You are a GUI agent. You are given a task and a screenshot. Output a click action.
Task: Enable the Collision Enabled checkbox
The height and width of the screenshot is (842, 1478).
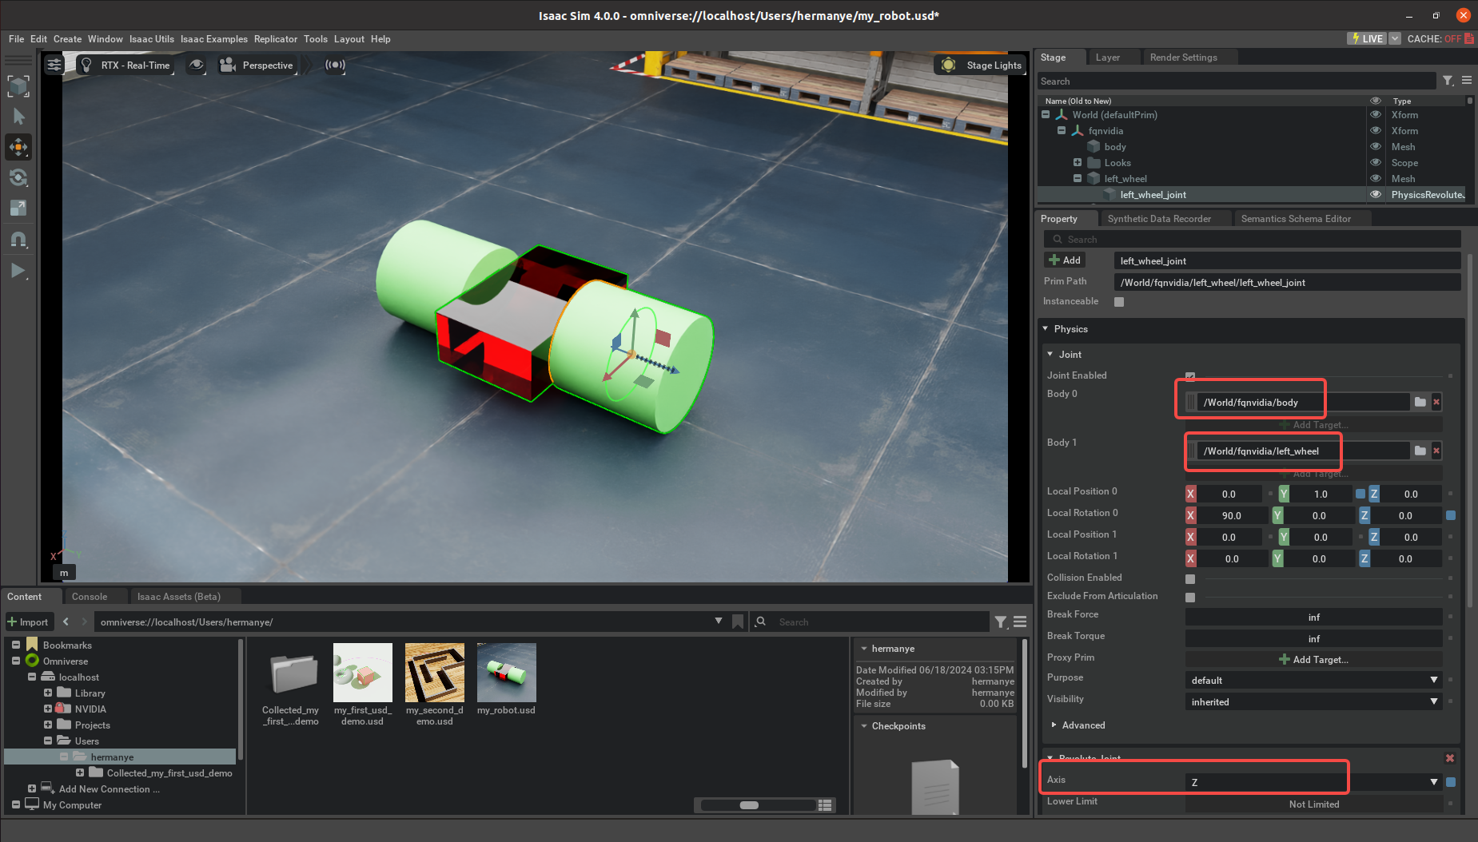tap(1190, 578)
